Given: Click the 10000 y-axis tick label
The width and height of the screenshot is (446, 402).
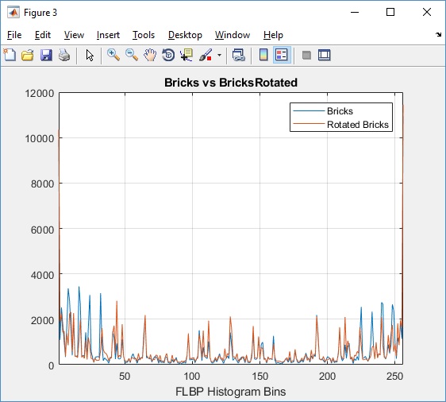Looking at the screenshot, I should [x=40, y=139].
